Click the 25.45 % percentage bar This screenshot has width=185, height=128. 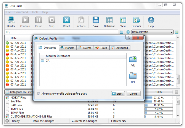pos(159,102)
